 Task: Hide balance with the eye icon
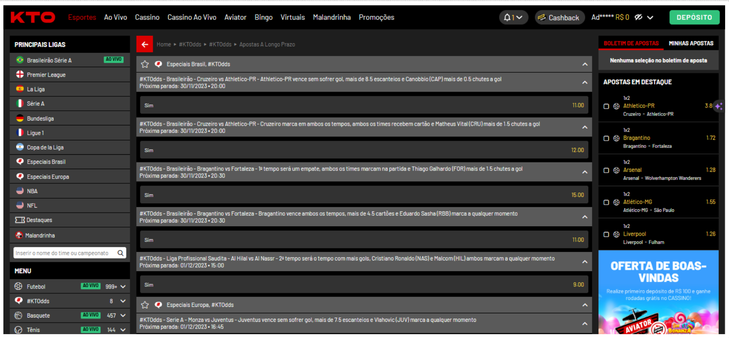tap(639, 17)
